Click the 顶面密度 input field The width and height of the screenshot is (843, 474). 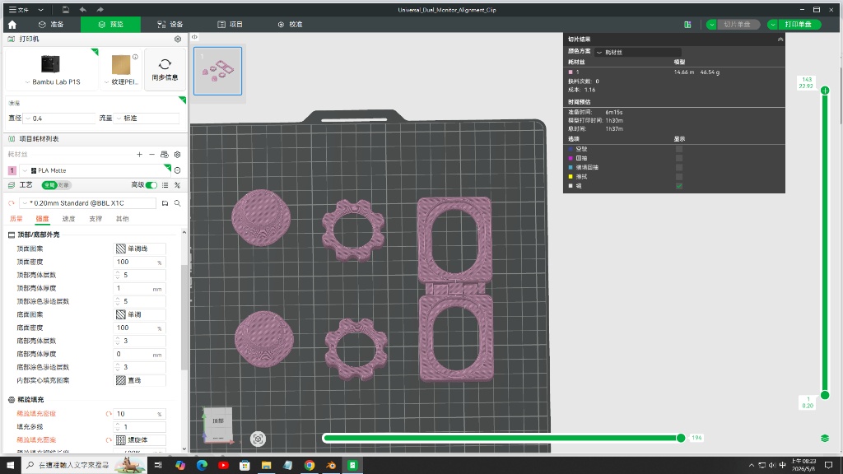[140, 263]
